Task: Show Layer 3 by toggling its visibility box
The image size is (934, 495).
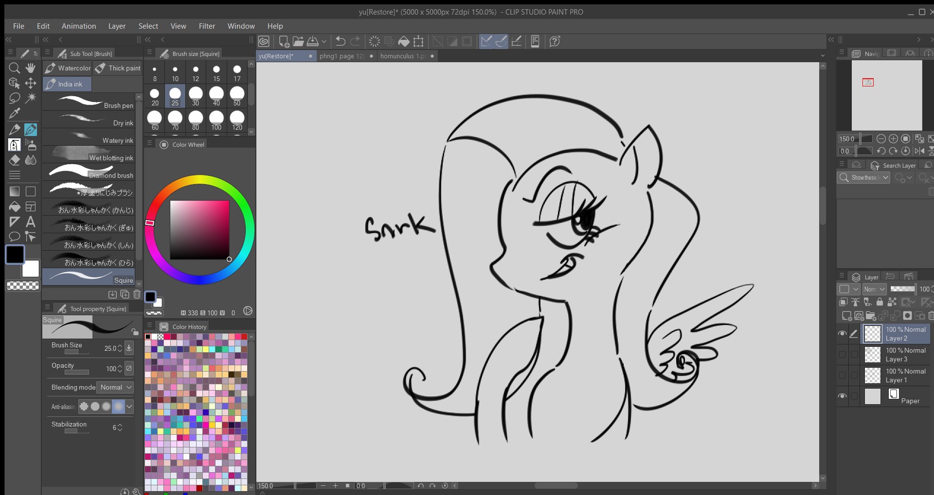Action: (842, 355)
